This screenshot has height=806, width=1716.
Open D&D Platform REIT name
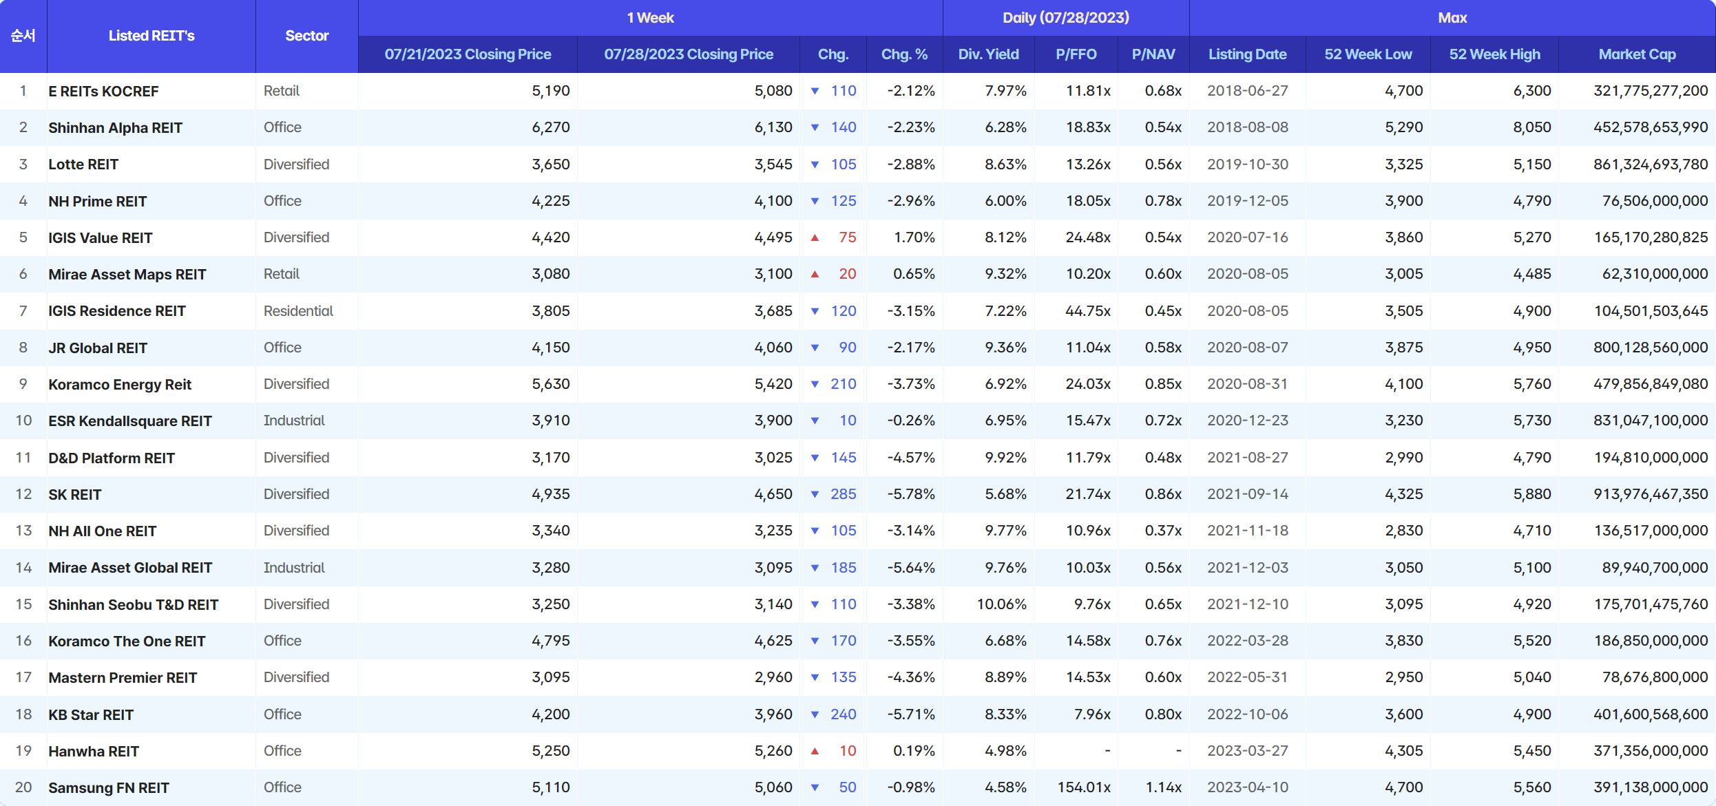pos(112,458)
